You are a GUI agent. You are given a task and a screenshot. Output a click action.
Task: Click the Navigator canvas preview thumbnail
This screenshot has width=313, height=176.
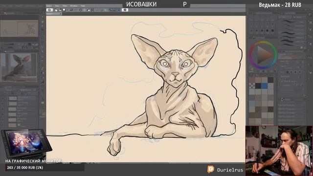click(x=19, y=28)
